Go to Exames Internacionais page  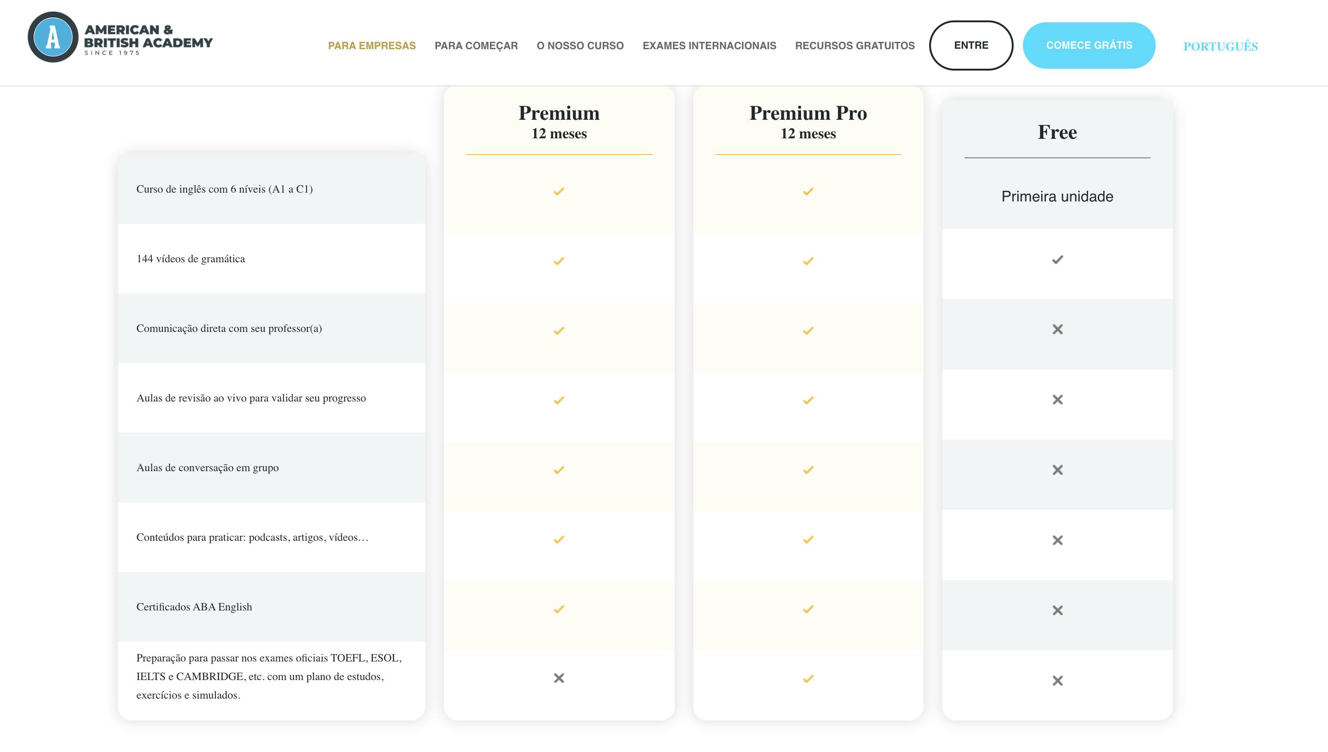click(x=709, y=45)
